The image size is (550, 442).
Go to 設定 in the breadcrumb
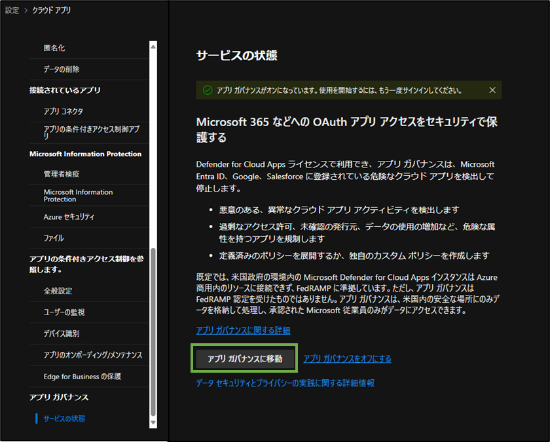pos(12,10)
